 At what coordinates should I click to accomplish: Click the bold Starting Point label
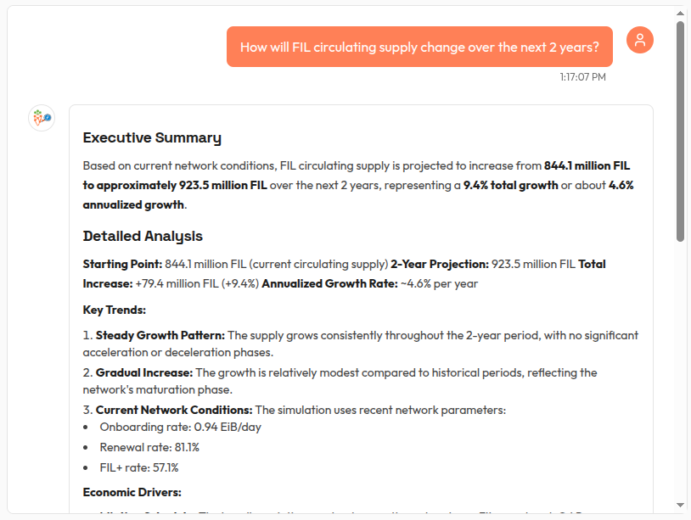[122, 264]
